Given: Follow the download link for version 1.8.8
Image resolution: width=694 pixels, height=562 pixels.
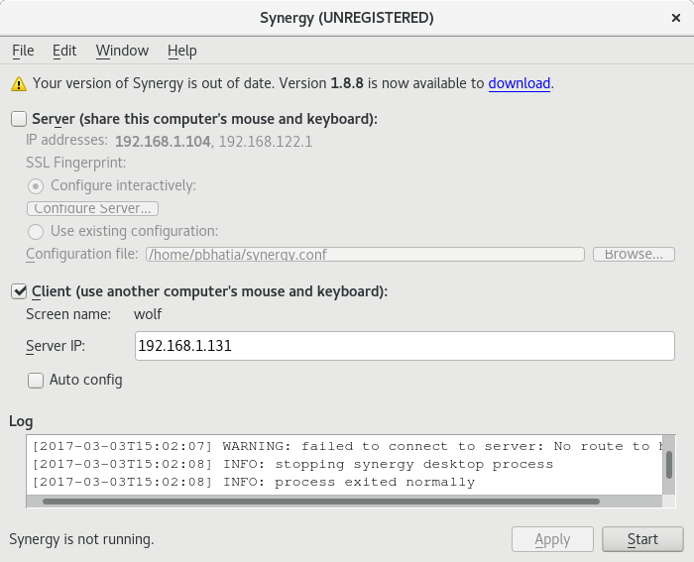Looking at the screenshot, I should [x=520, y=83].
